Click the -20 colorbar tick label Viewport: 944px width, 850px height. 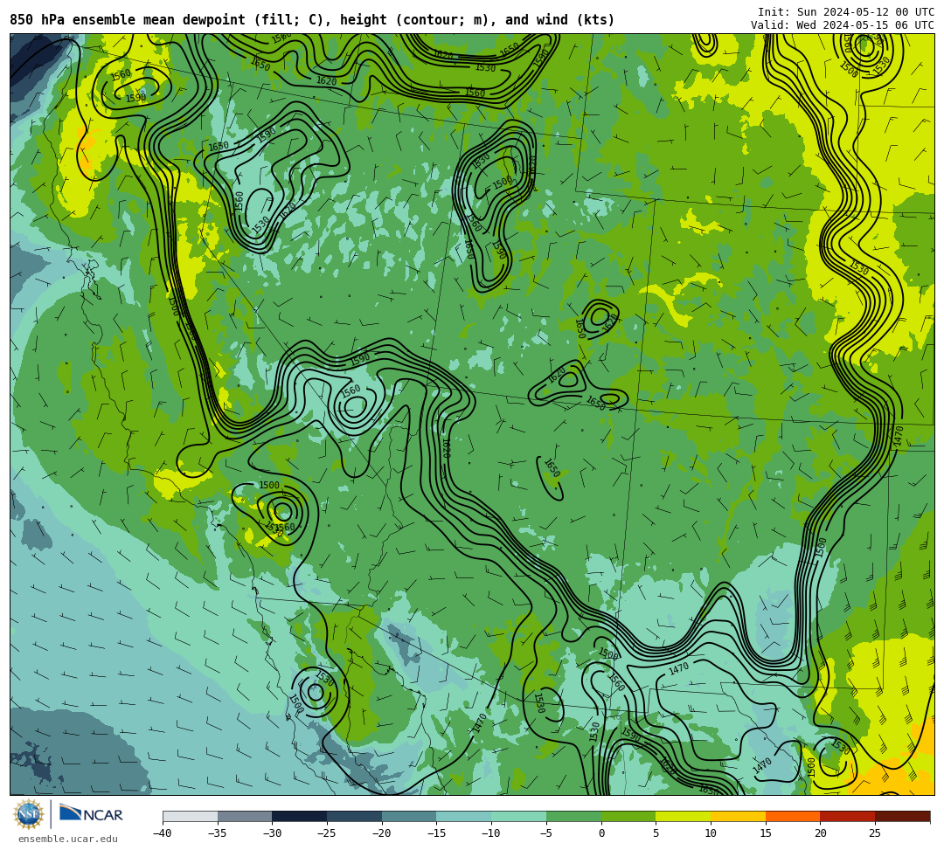coord(382,833)
